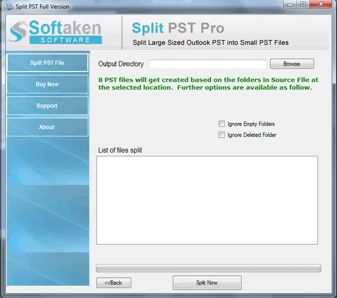Go to the About sidebar item
Screen dimensions: 337x298
coord(48,127)
